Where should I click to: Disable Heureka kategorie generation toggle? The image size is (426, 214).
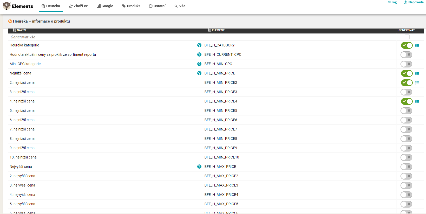pyautogui.click(x=407, y=45)
